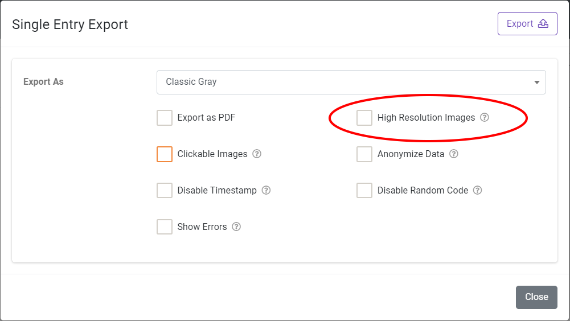Click the Export As field label
This screenshot has width=570, height=321.
(43, 82)
